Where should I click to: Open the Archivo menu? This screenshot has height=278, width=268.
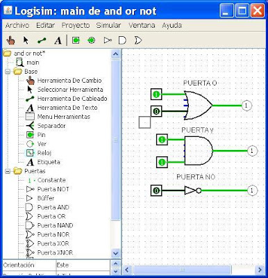coord(17,25)
